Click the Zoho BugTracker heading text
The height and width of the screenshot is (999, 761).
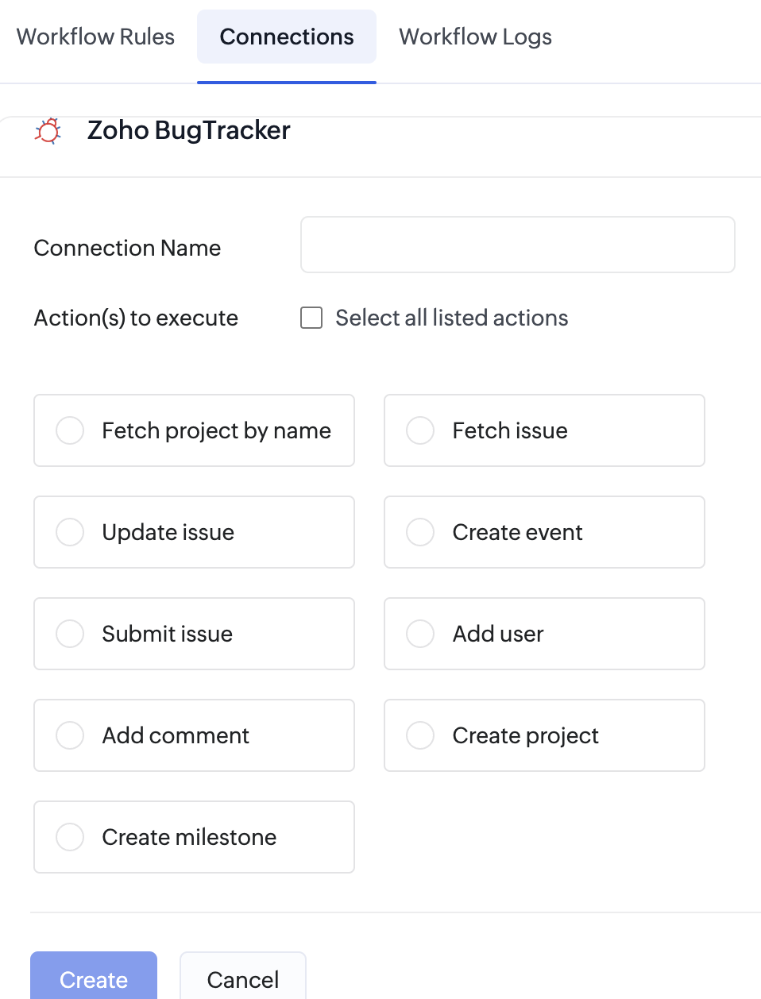189,130
